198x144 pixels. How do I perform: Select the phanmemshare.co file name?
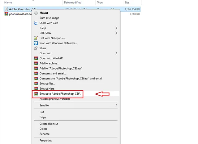click(x=20, y=14)
